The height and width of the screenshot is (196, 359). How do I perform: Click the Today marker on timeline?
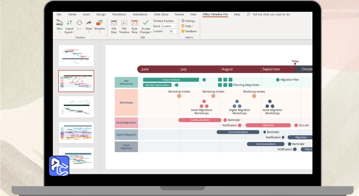pos(295,64)
